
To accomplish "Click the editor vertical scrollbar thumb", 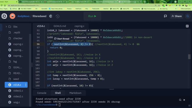I will pos(189,57).
